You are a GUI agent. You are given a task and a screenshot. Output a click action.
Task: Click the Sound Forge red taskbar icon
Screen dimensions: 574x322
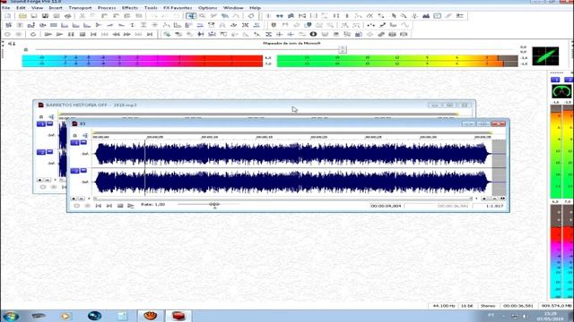(178, 316)
